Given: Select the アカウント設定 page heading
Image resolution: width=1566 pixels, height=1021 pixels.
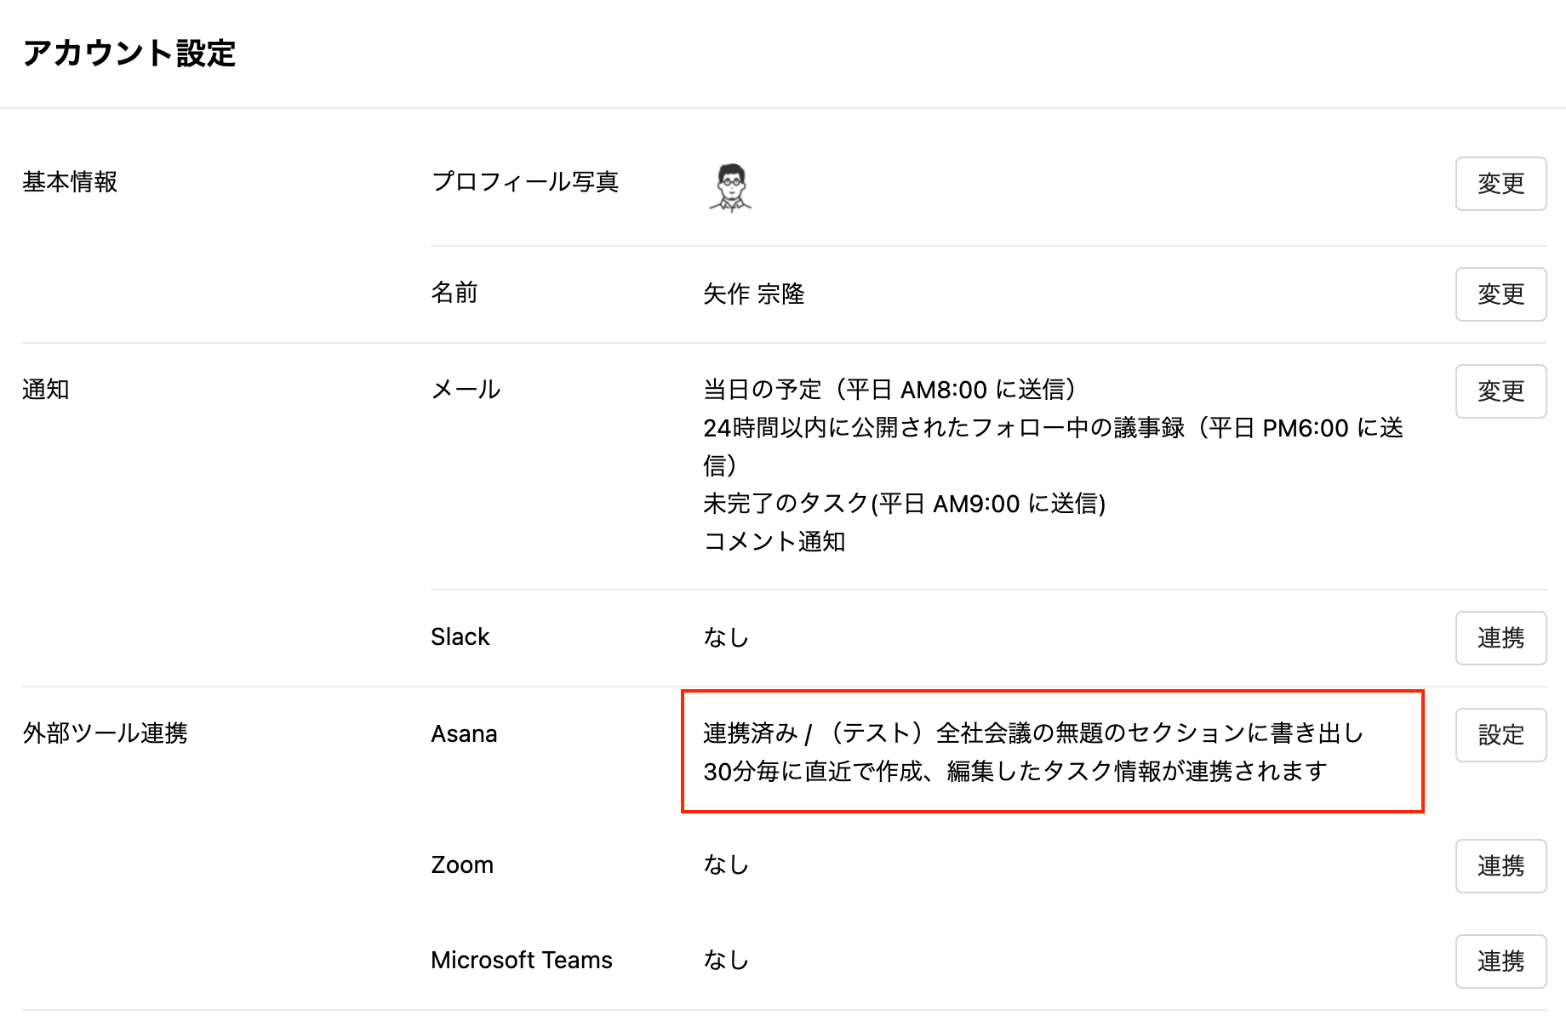Looking at the screenshot, I should (129, 53).
